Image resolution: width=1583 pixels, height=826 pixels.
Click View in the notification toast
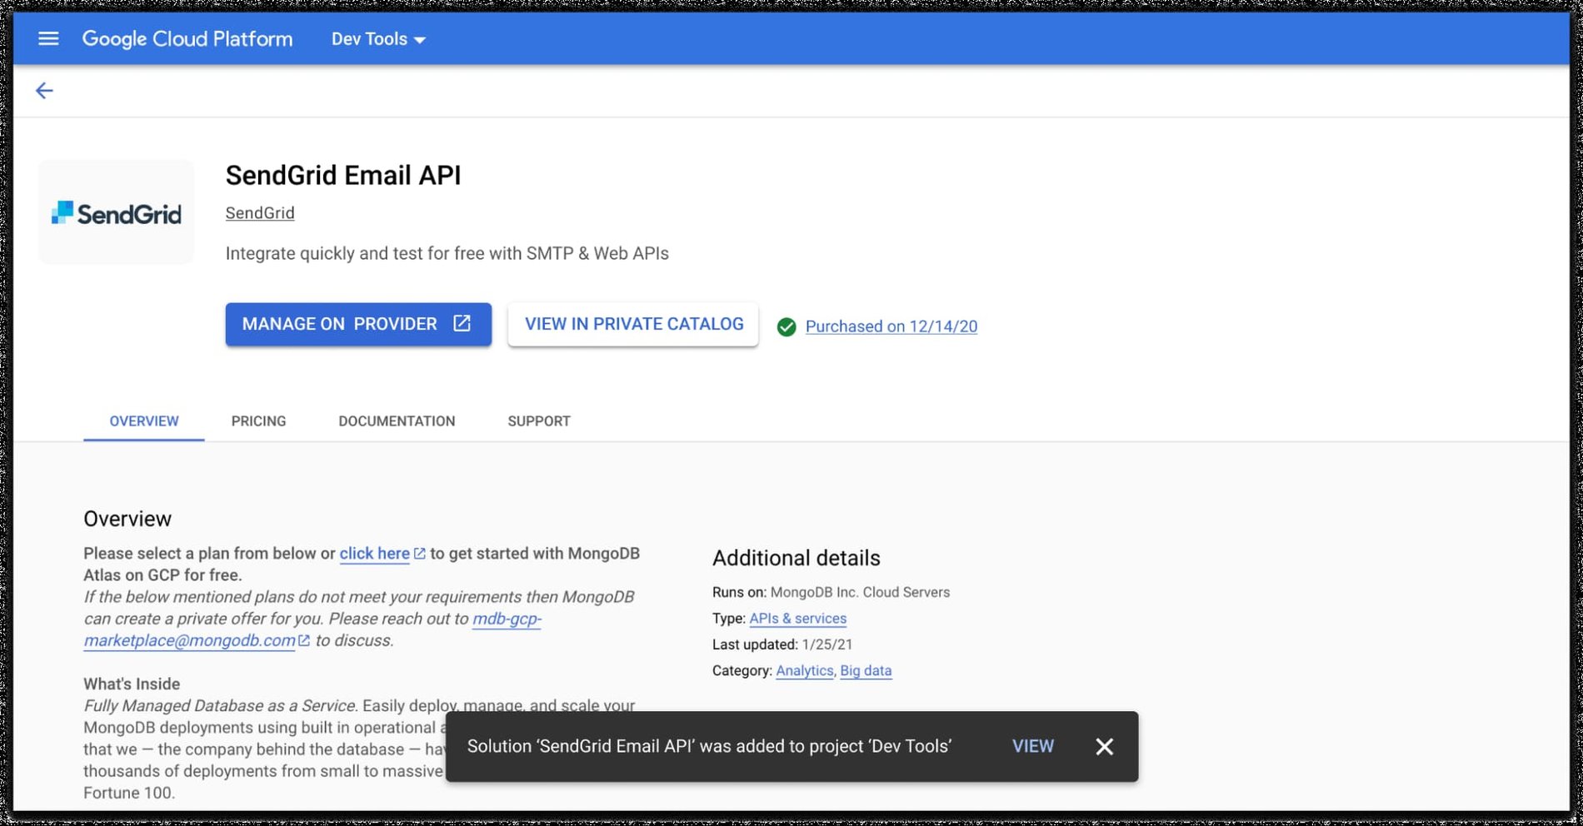1033,747
